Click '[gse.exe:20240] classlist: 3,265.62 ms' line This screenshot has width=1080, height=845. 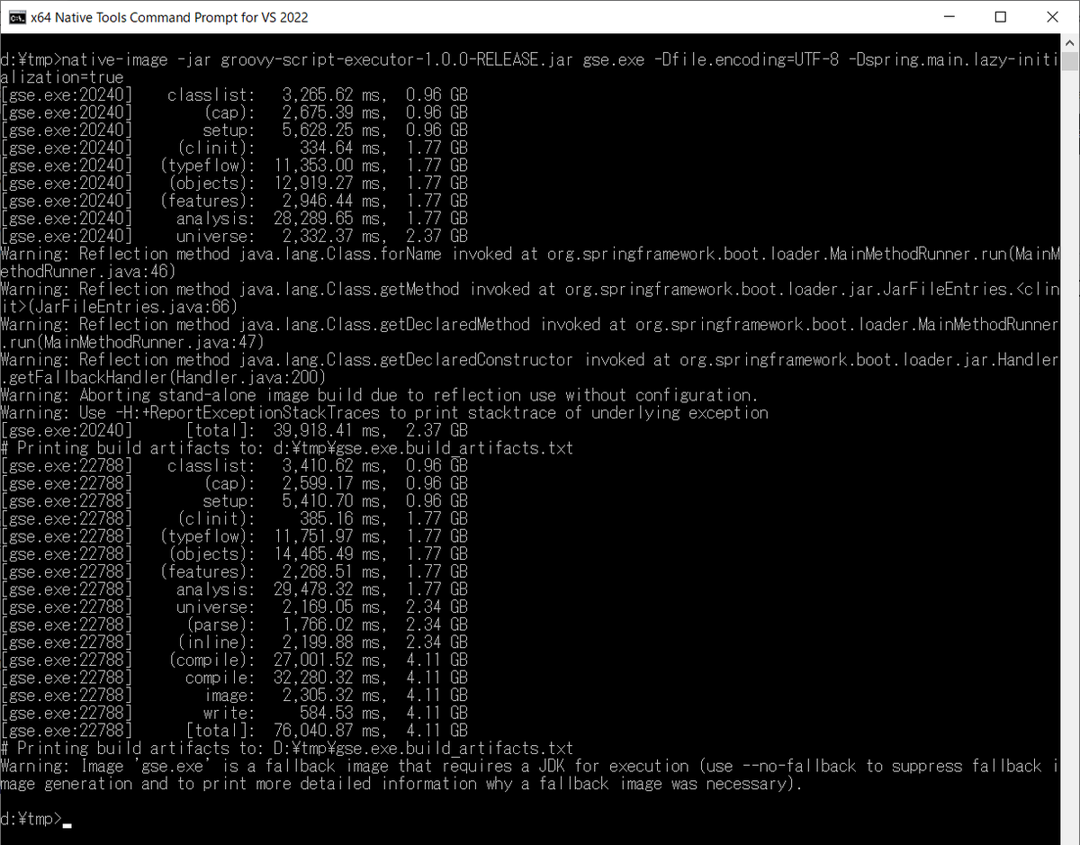(x=235, y=95)
